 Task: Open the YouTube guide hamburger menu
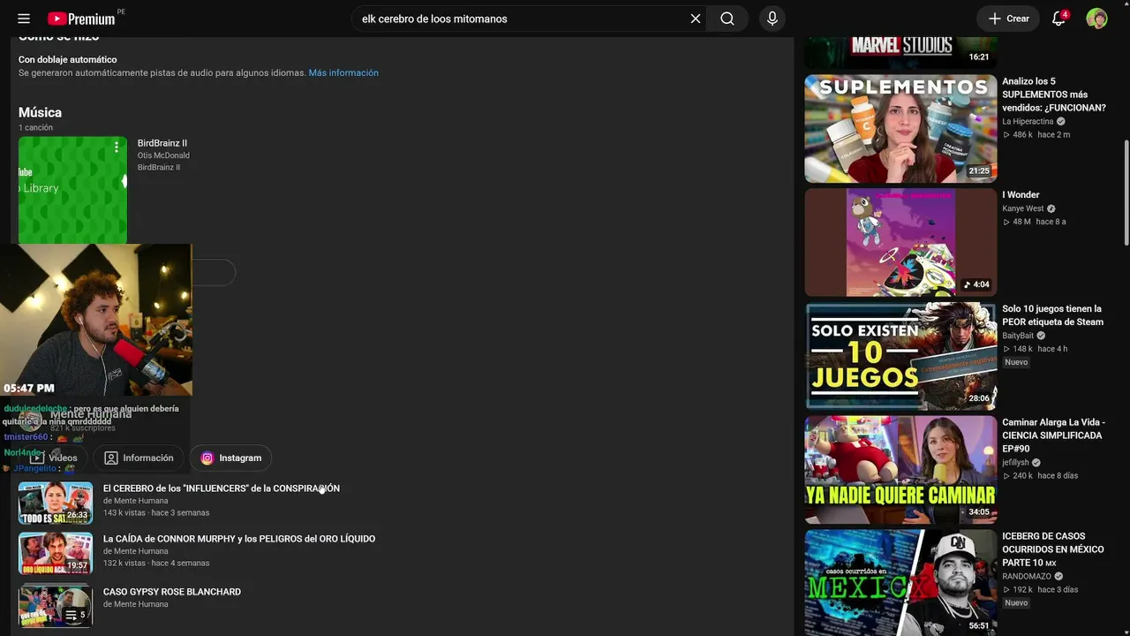24,19
